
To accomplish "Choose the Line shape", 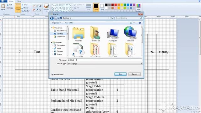I will [53, 5].
